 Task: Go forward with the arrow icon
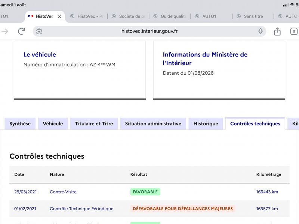(x=5, y=31)
